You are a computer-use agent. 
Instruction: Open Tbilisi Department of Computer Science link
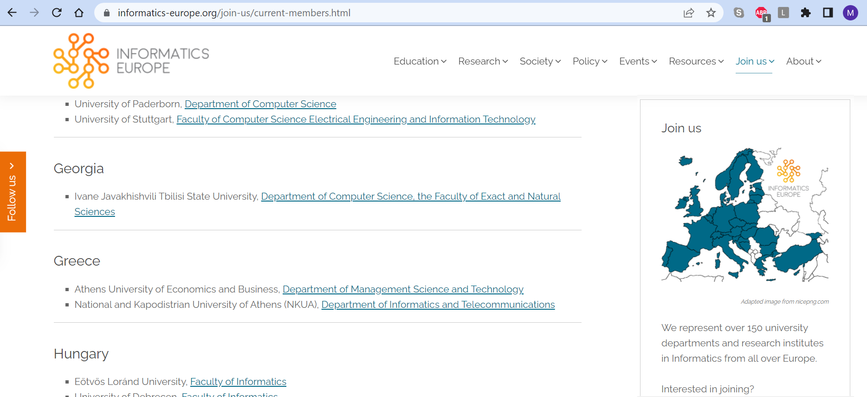pyautogui.click(x=411, y=196)
